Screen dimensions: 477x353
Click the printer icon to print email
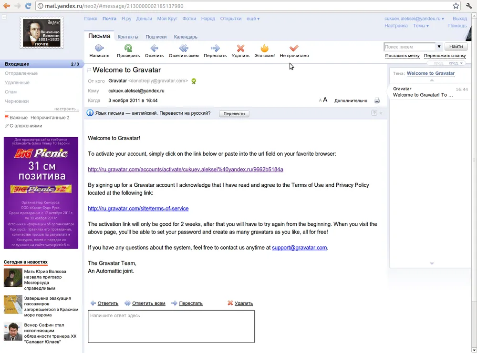pyautogui.click(x=377, y=101)
